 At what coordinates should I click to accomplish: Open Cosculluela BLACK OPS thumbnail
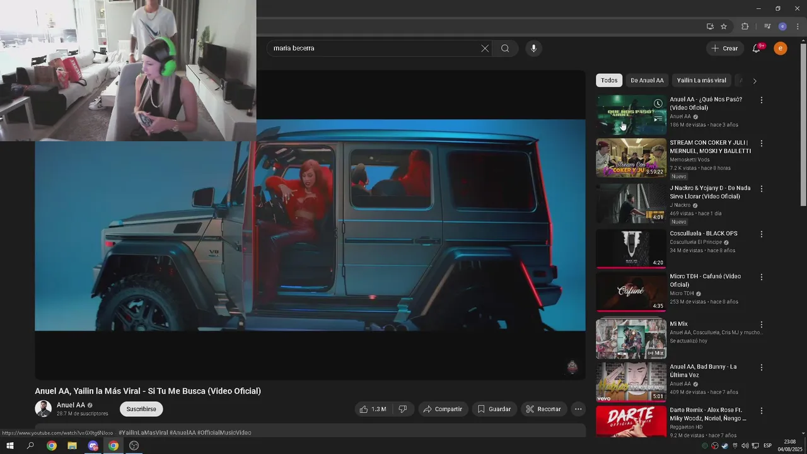(631, 248)
